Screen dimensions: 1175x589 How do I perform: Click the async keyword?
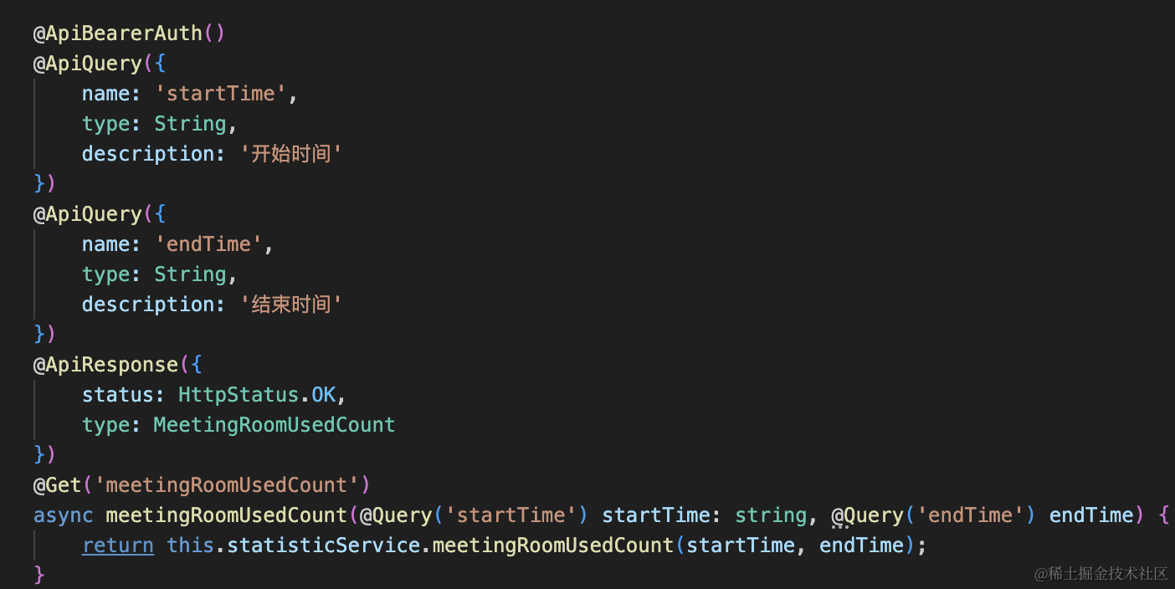(x=63, y=515)
